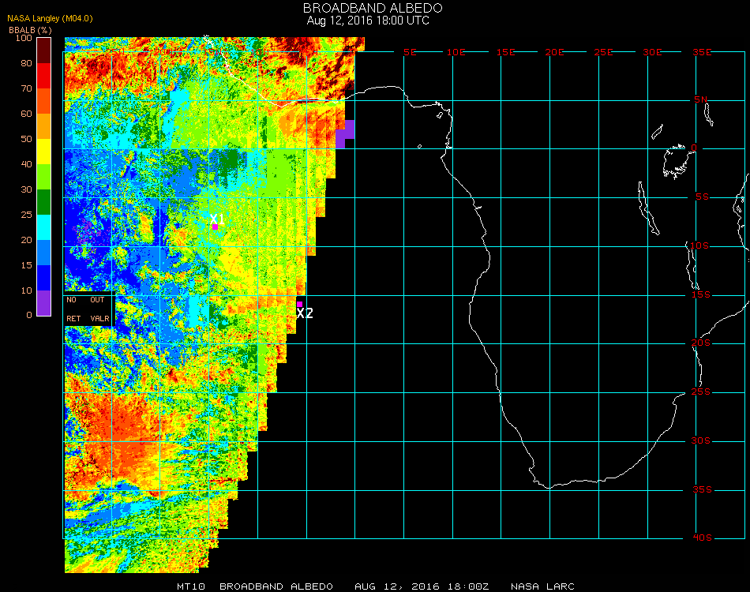Click the 100 value on the colorbar scale
Screen dimensions: 750x592
(24, 38)
